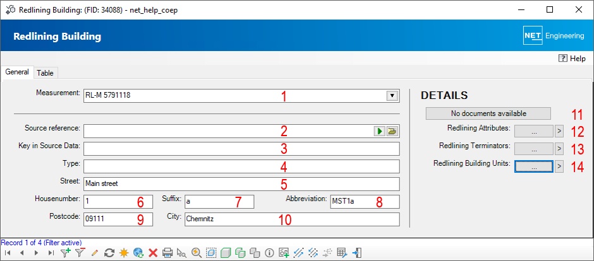Click the dashed selection box icon
This screenshot has height=261, width=594.
click(x=211, y=253)
